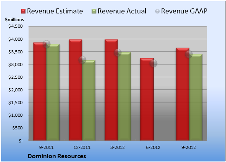Select the 'Revenue Actual' legend label
This screenshot has width=226, height=162.
pos(122,11)
